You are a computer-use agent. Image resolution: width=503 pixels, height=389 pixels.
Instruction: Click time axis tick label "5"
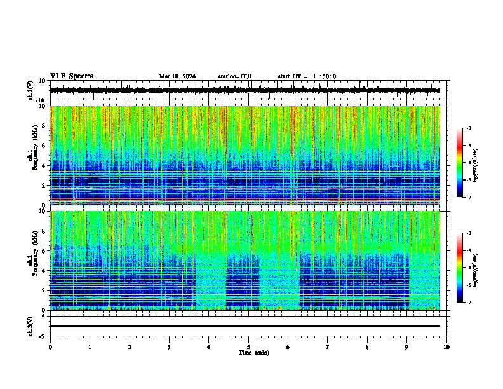tap(248, 347)
